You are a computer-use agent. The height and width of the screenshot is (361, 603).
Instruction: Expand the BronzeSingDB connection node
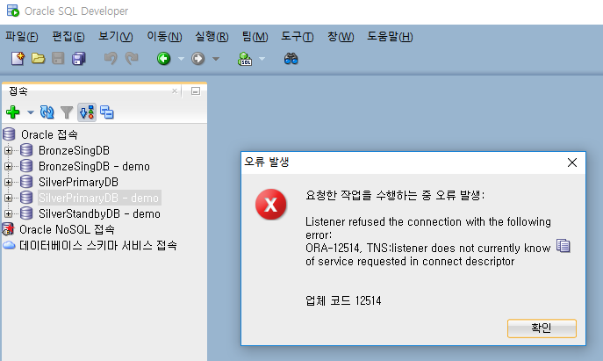point(8,150)
